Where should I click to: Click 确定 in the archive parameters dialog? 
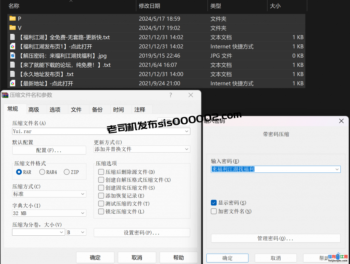click(95, 257)
